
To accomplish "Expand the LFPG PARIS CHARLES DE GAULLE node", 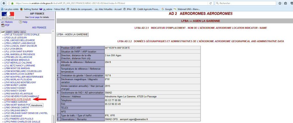I will [x=3, y=122].
